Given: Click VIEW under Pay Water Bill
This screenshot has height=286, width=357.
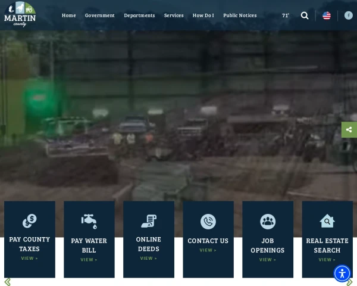Looking at the screenshot, I should (x=89, y=260).
